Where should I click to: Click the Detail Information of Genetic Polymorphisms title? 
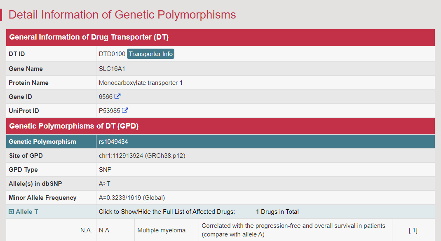pos(122,15)
